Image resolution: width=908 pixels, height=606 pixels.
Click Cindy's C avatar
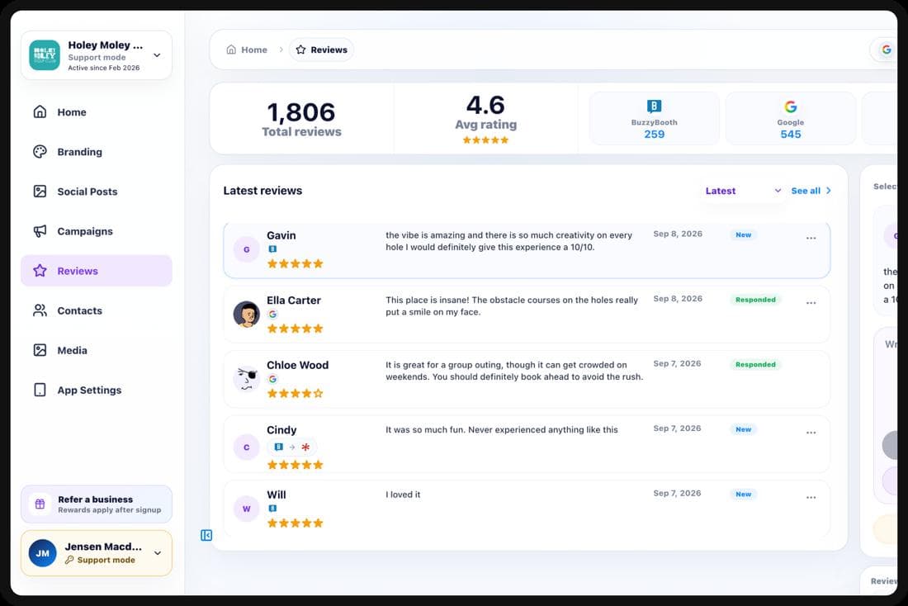coord(246,447)
